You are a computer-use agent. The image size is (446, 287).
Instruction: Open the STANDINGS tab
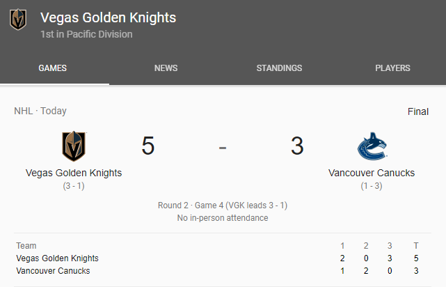pyautogui.click(x=279, y=68)
